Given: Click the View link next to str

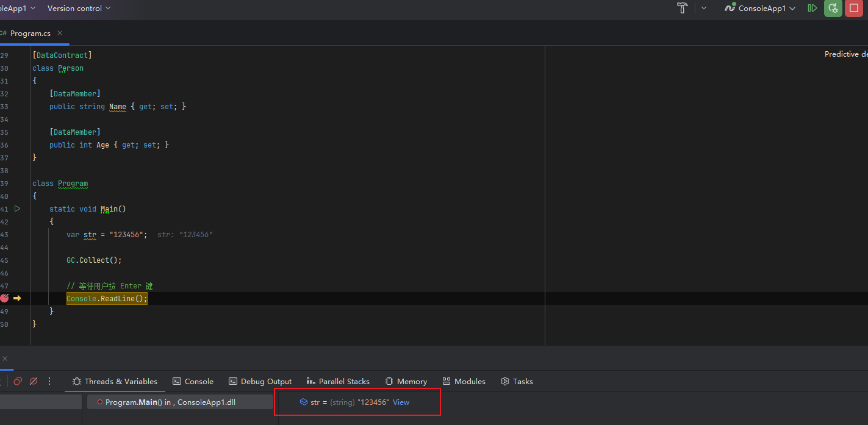Looking at the screenshot, I should click(401, 402).
